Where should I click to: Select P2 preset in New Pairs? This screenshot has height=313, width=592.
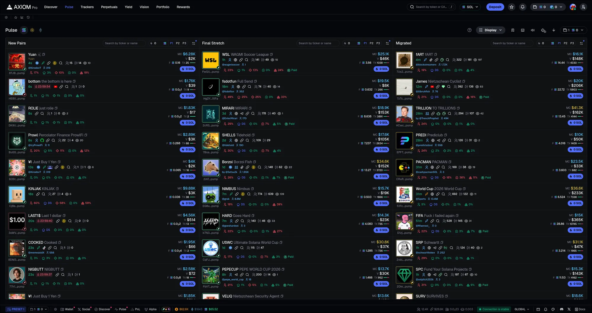coord(178,43)
